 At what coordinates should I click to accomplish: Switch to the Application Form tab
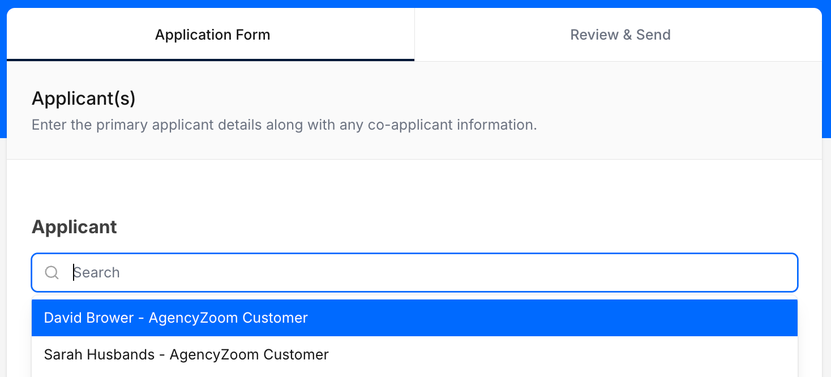click(212, 35)
